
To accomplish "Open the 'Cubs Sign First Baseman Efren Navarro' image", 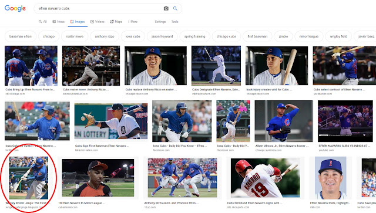I will [x=111, y=121].
